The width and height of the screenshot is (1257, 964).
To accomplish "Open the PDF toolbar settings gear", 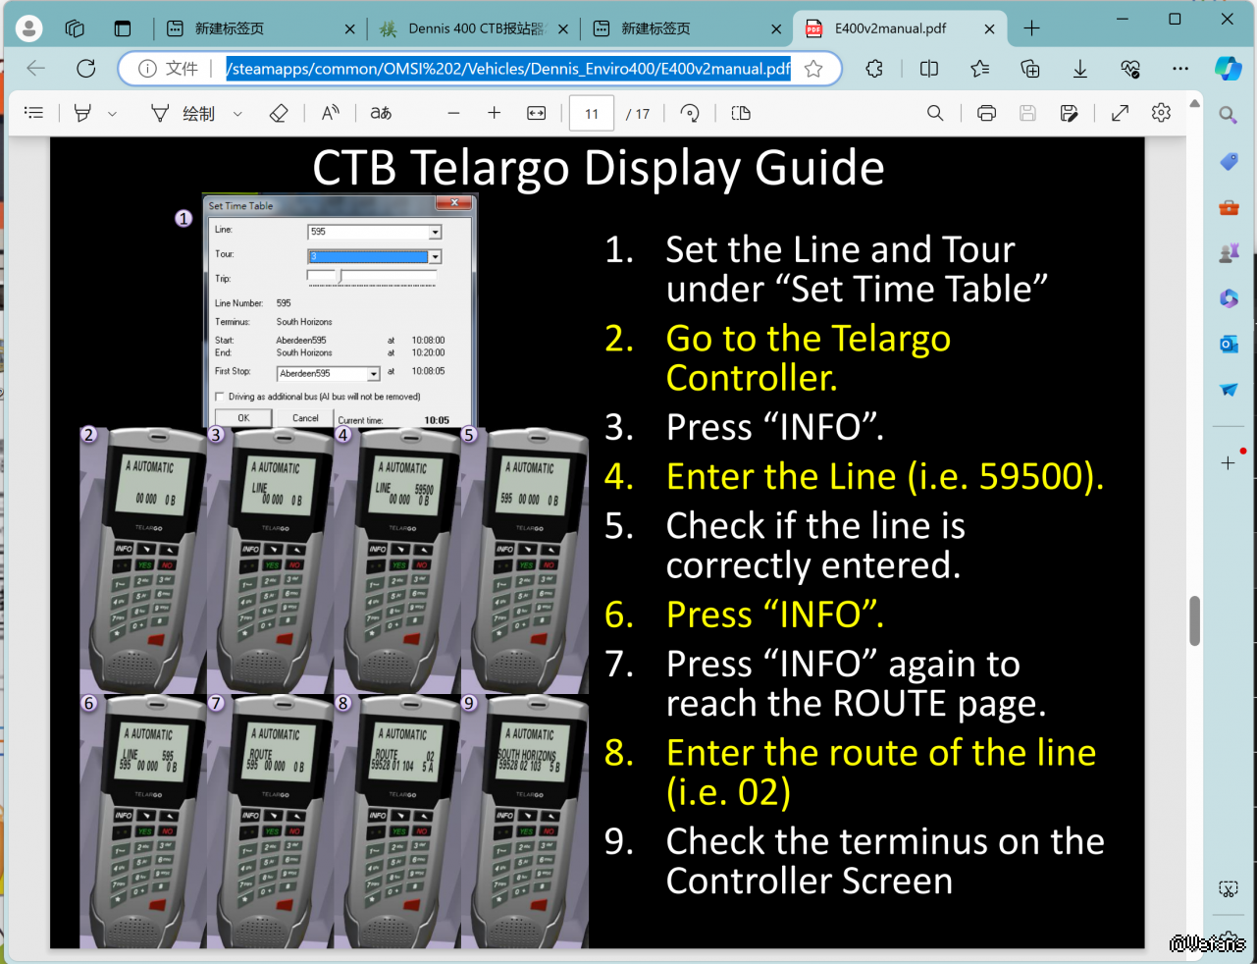I will point(1161,113).
